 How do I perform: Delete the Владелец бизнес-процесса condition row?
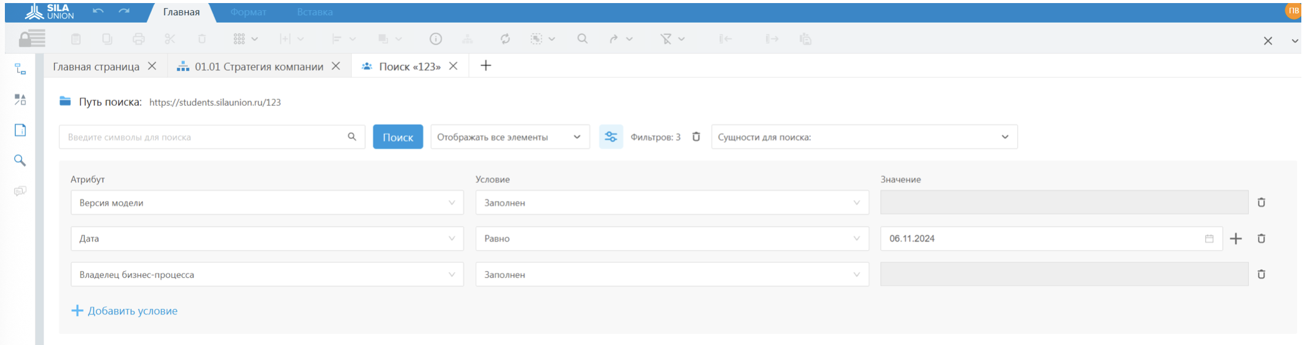click(1261, 275)
